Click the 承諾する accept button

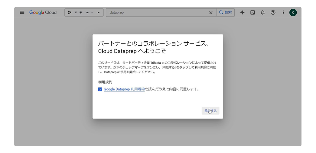coord(210,111)
